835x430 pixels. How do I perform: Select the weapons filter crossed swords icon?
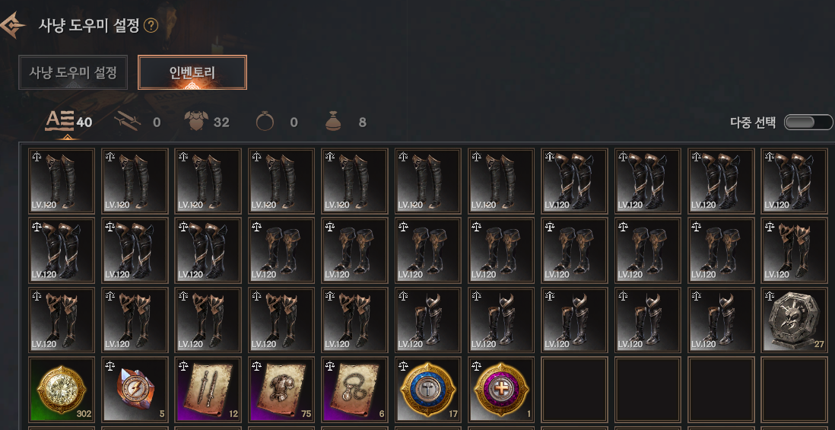coord(128,123)
